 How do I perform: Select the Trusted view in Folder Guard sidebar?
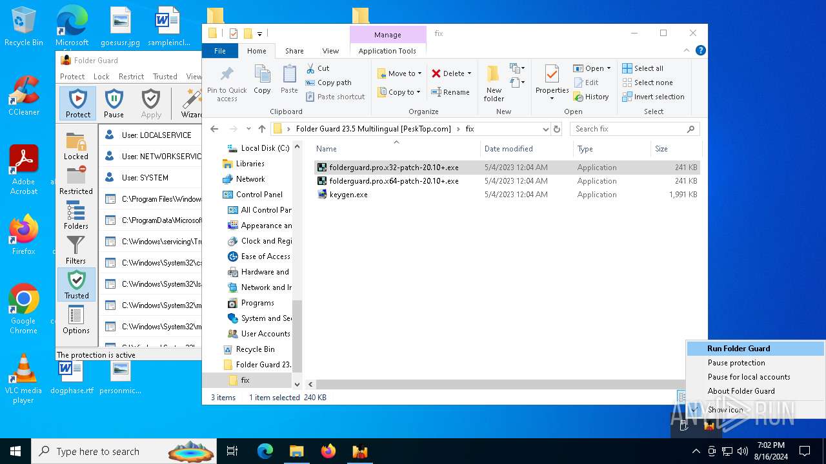pos(76,285)
